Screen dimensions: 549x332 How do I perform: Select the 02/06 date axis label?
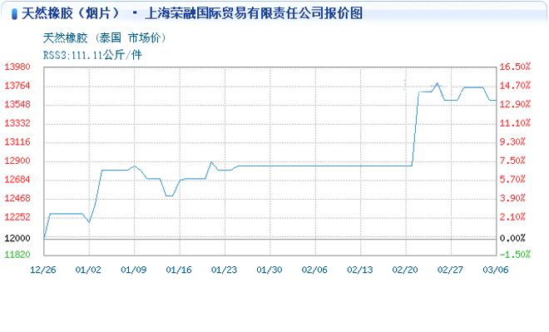pyautogui.click(x=314, y=270)
